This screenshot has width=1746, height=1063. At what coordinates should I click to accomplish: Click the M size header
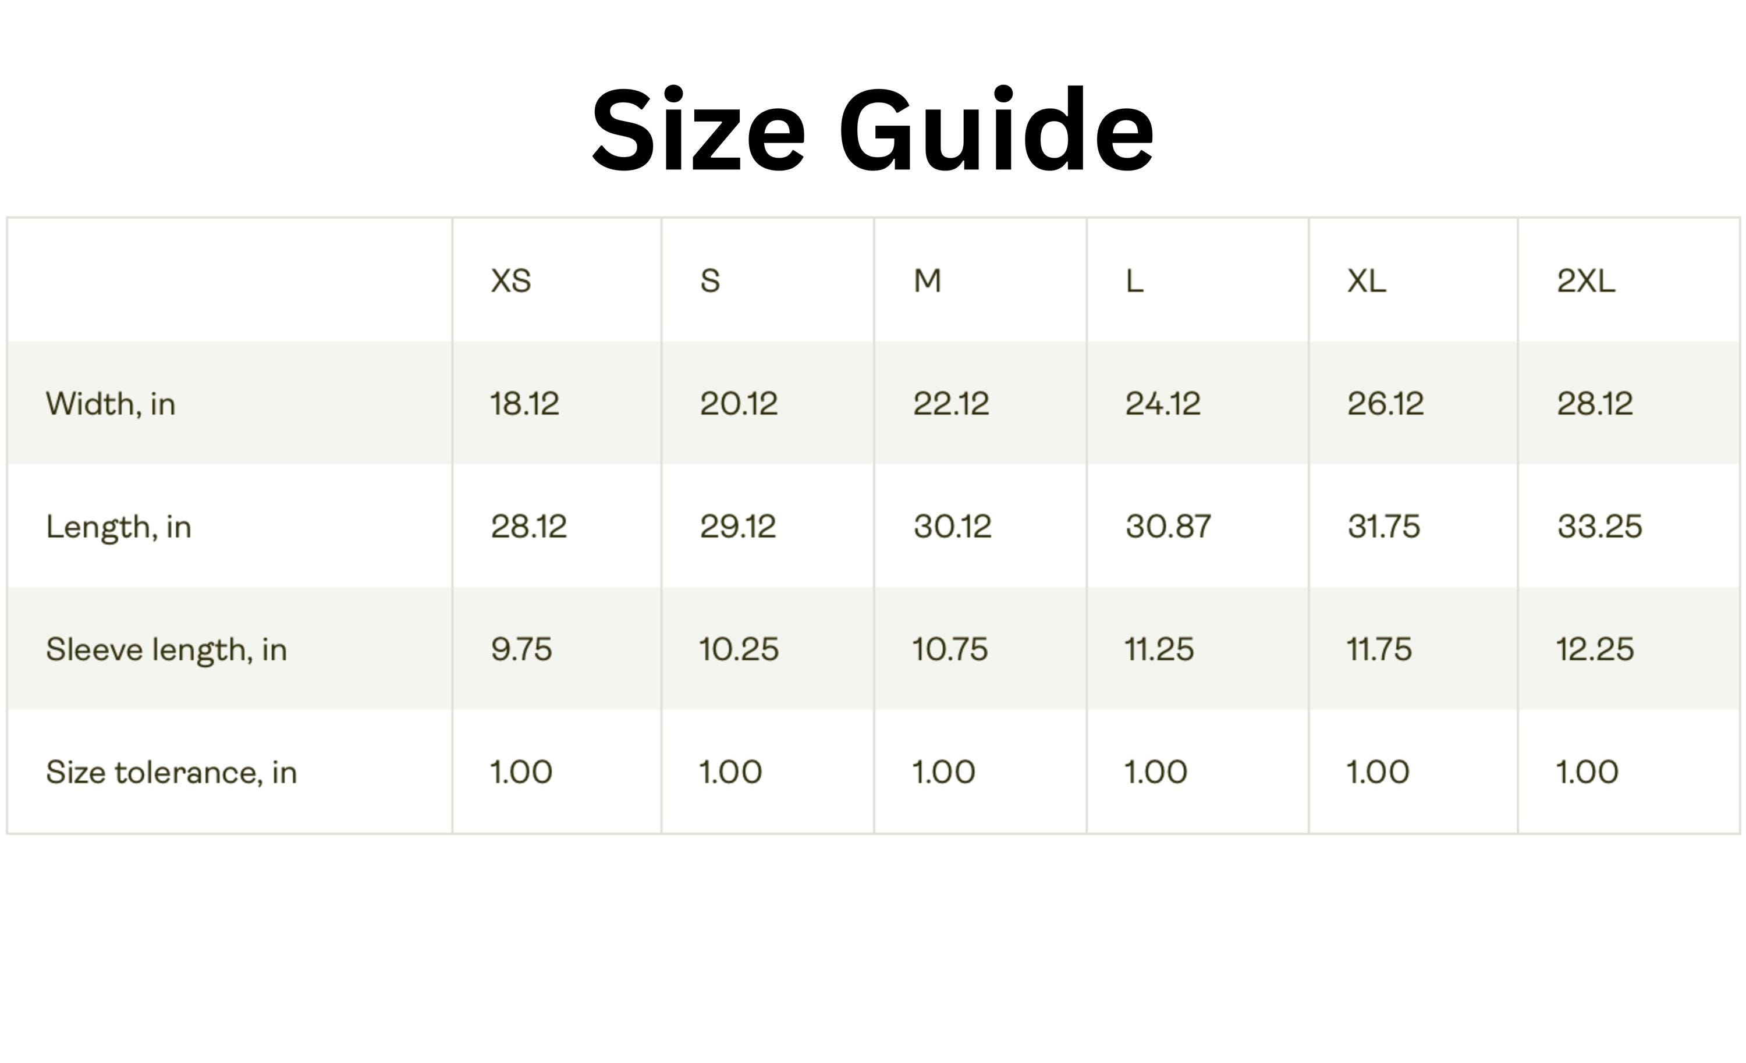(x=927, y=280)
